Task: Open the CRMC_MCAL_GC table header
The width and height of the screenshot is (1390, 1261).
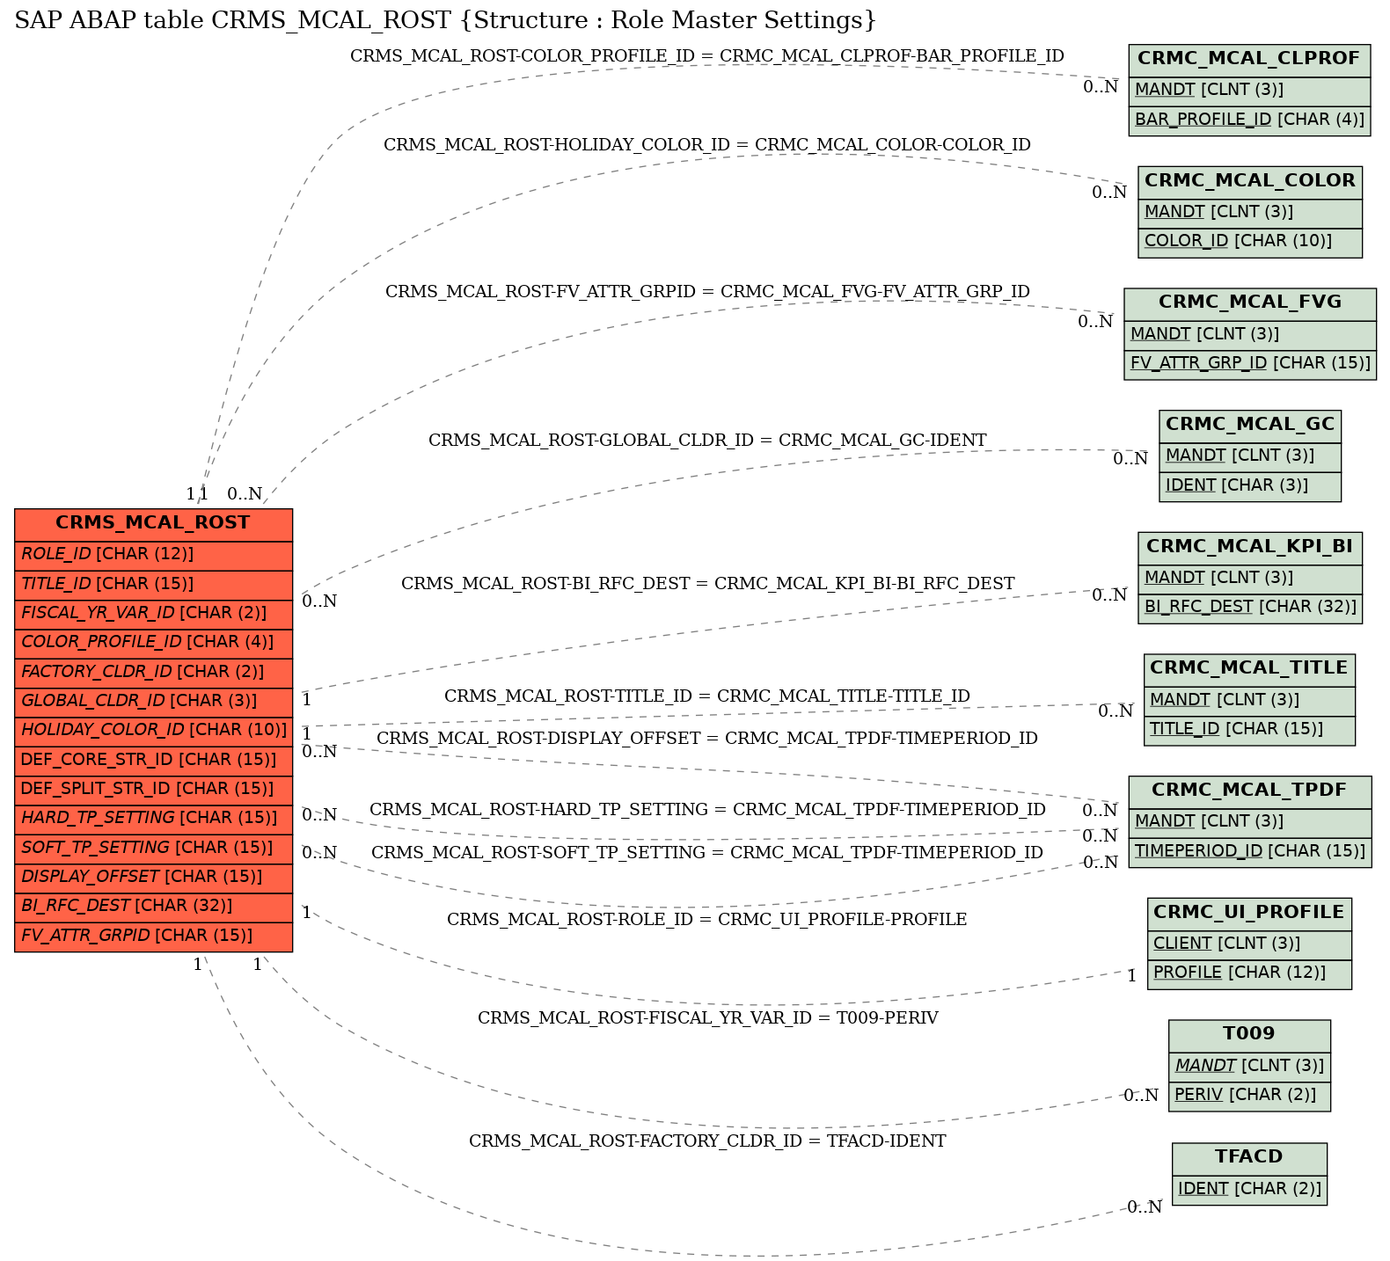Action: (x=1249, y=426)
